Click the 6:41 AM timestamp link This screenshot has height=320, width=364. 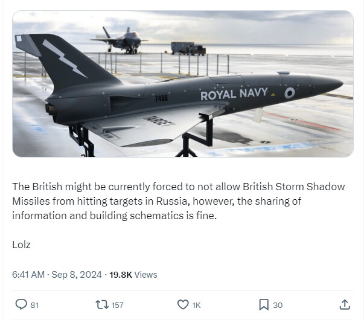pyautogui.click(x=28, y=275)
